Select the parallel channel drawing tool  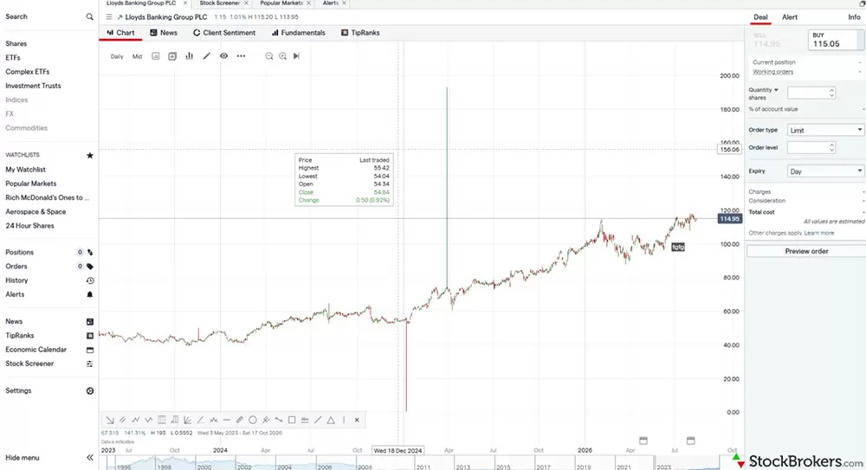[x=123, y=420]
